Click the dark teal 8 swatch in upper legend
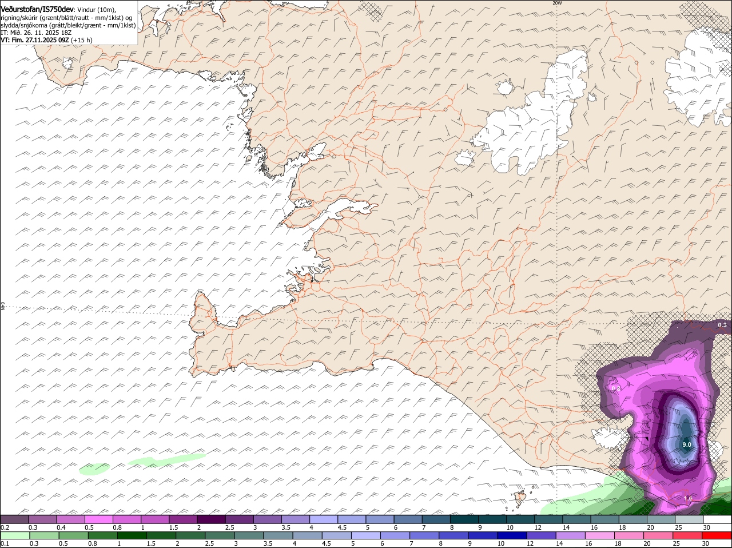The image size is (732, 548). click(x=464, y=519)
